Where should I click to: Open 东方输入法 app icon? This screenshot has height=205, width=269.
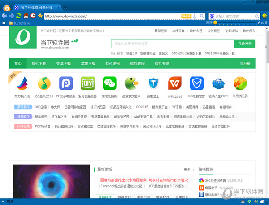pyautogui.click(x=22, y=83)
